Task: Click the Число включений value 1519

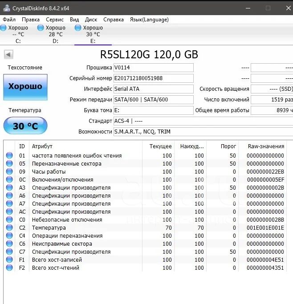Action: point(272,100)
